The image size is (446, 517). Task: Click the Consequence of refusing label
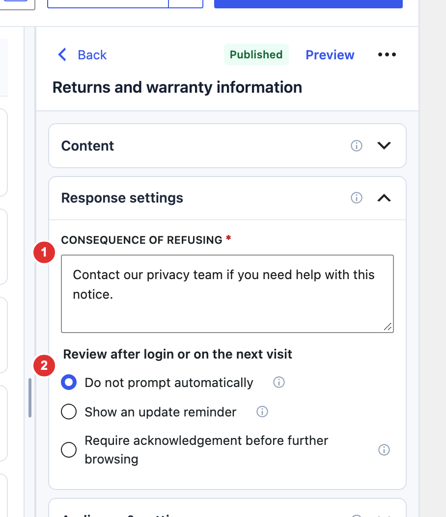pos(141,240)
